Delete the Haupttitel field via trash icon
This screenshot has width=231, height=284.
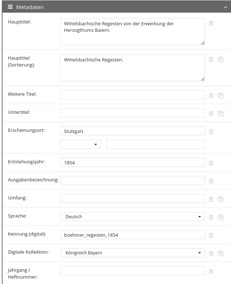coord(211,23)
